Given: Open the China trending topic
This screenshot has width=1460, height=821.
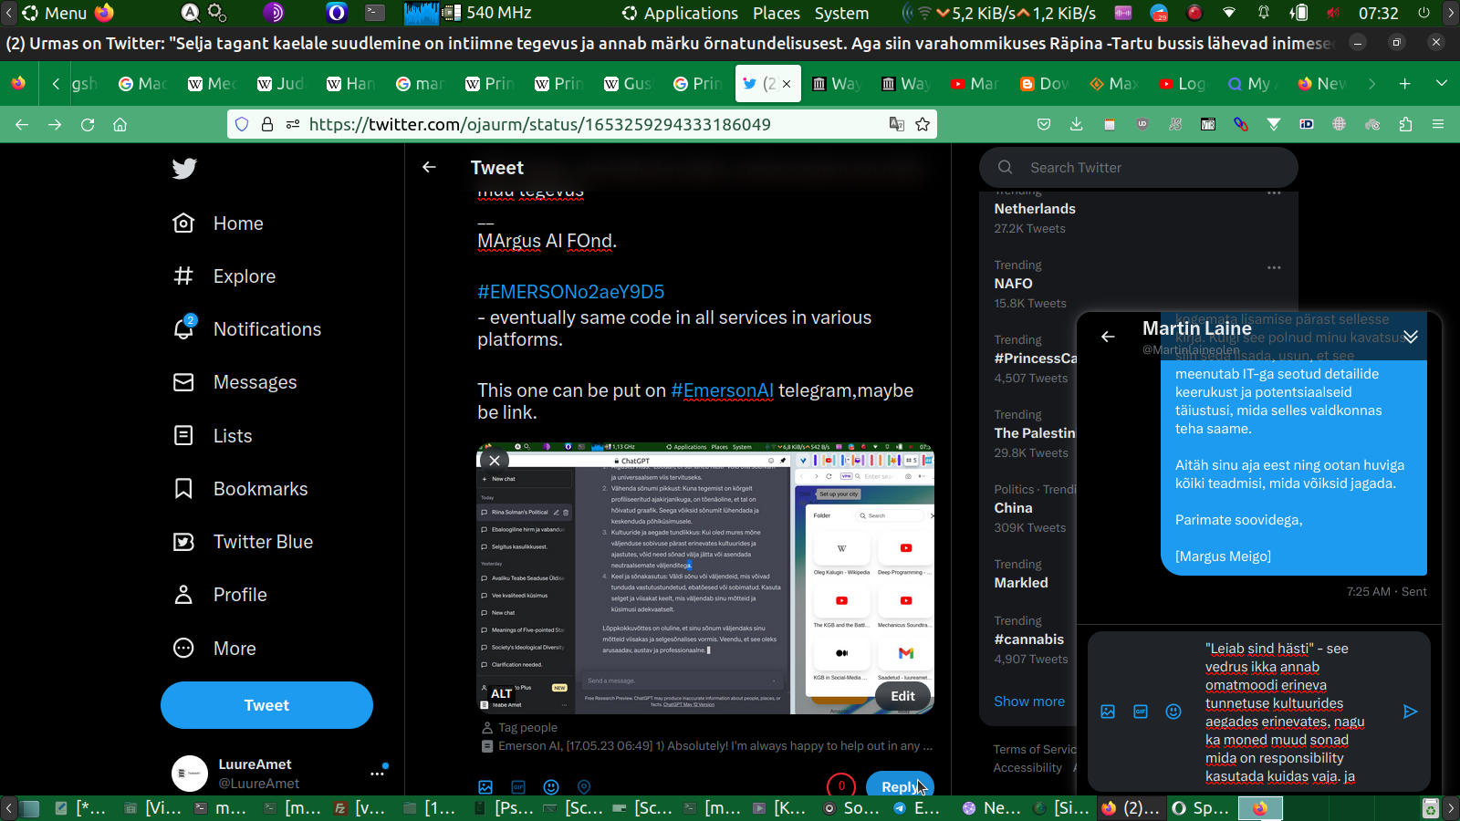Looking at the screenshot, I should 1013,508.
